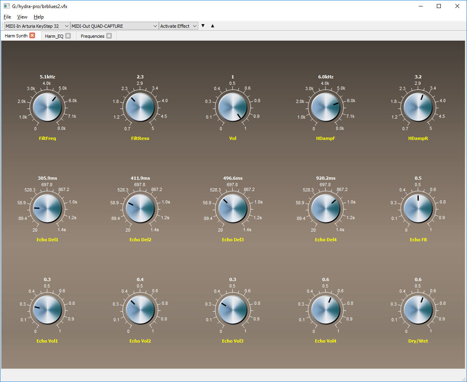Click the 496.6ms value above Echo Del3
Screen dimensions: 467x382
[233, 178]
